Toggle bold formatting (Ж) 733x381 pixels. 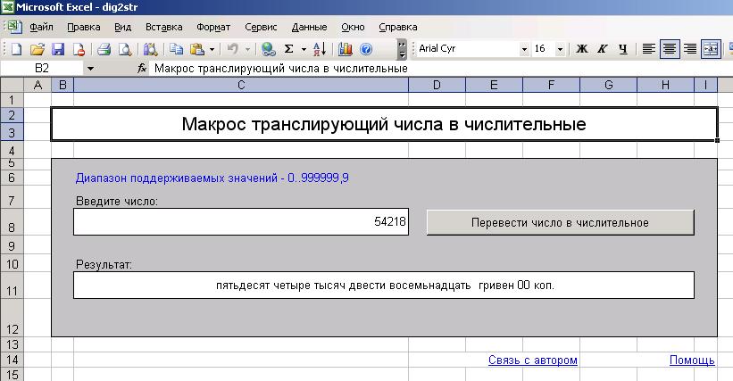pyautogui.click(x=582, y=49)
